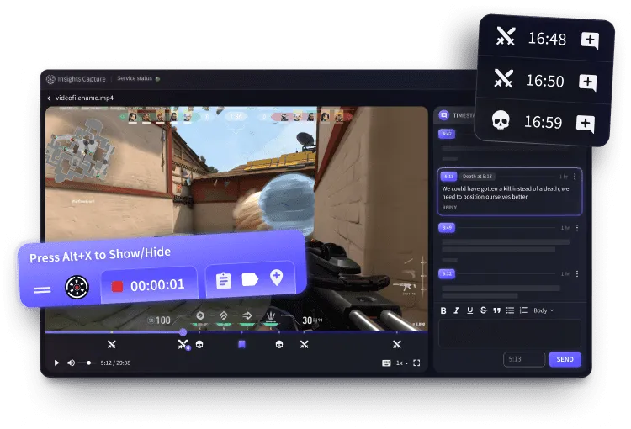Reply to the Death at 5:13 comment

(x=449, y=208)
